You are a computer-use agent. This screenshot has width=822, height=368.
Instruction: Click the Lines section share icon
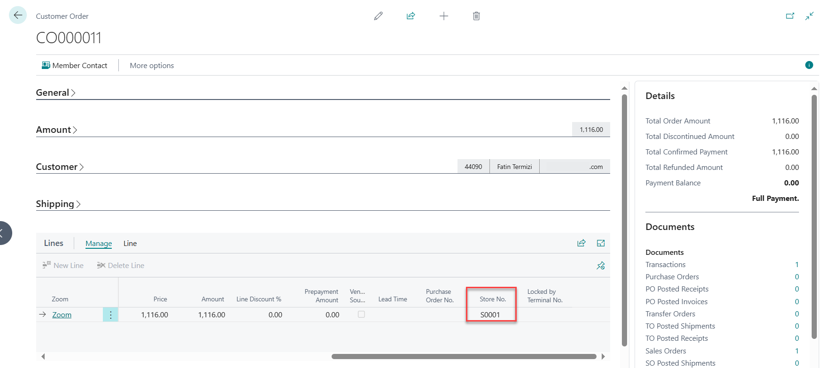click(582, 243)
